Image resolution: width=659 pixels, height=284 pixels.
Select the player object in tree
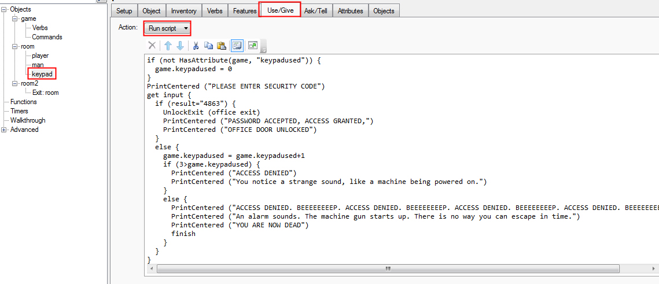41,56
